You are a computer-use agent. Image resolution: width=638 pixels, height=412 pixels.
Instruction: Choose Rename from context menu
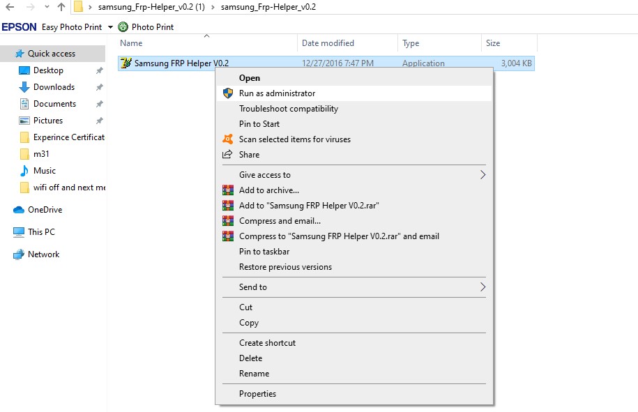point(354,374)
